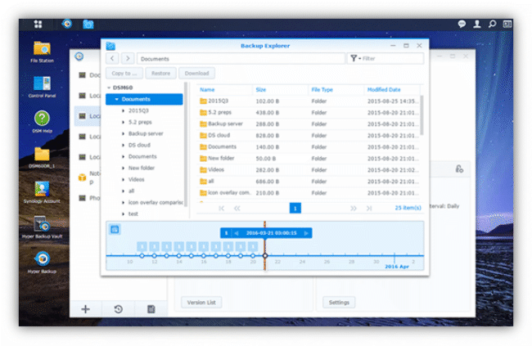Go to last page of file list
Screen dimensions: 532x346
pyautogui.click(x=369, y=208)
